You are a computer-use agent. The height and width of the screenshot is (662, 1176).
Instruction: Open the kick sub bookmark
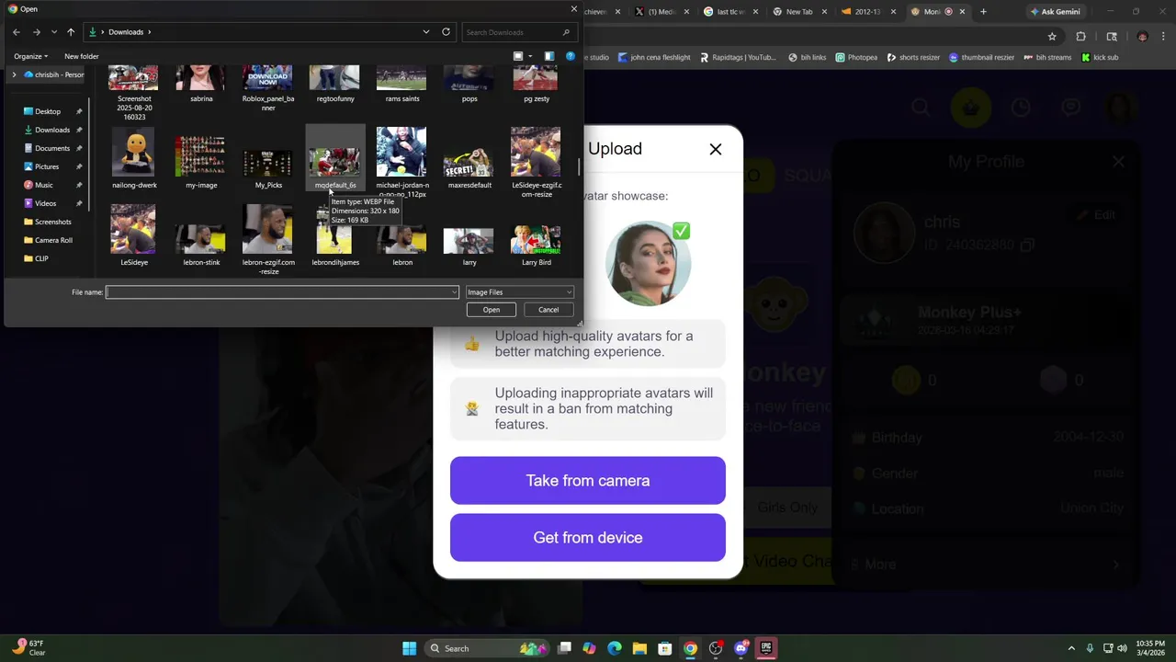(x=1100, y=57)
